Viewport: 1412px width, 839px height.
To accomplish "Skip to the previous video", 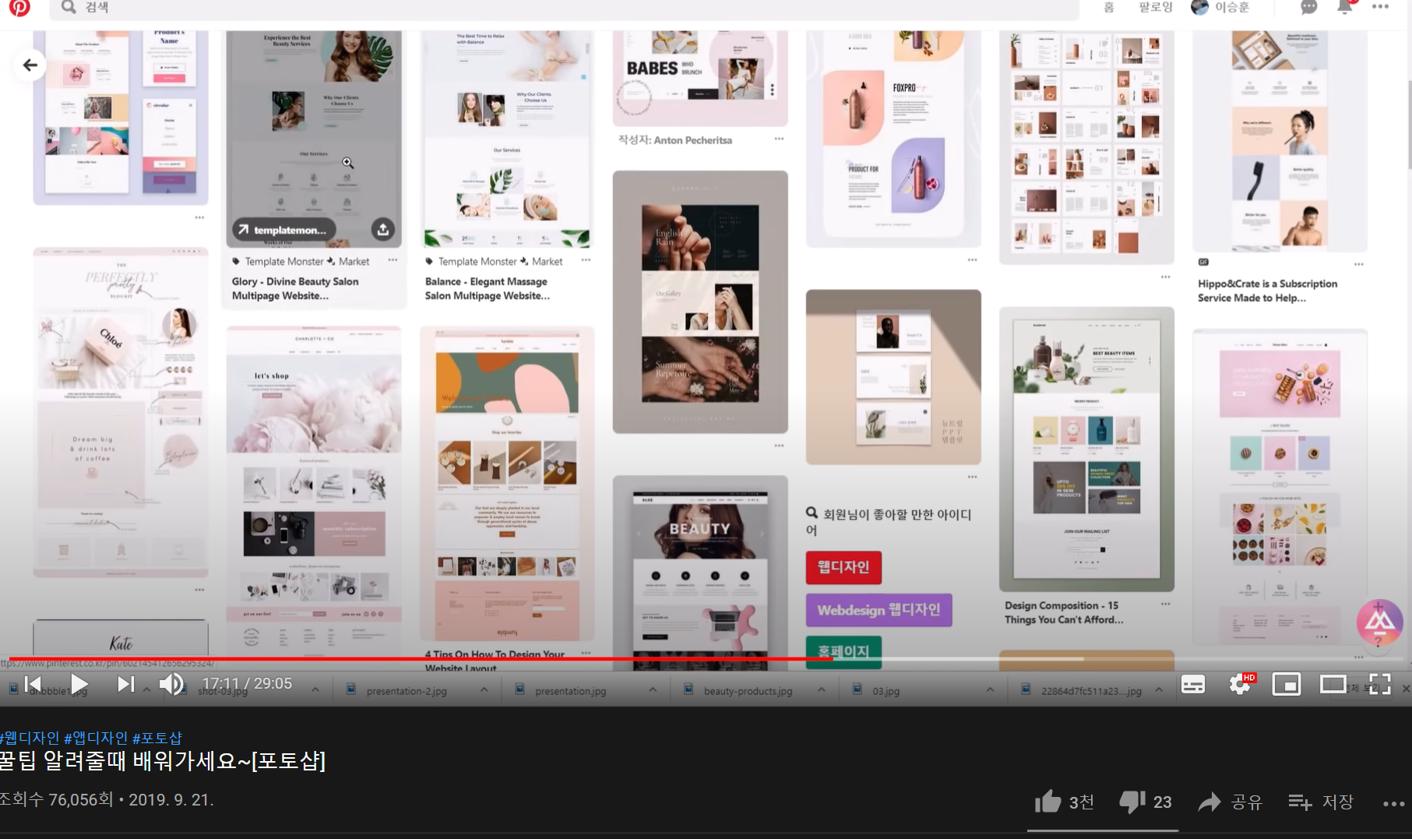I will coord(33,684).
